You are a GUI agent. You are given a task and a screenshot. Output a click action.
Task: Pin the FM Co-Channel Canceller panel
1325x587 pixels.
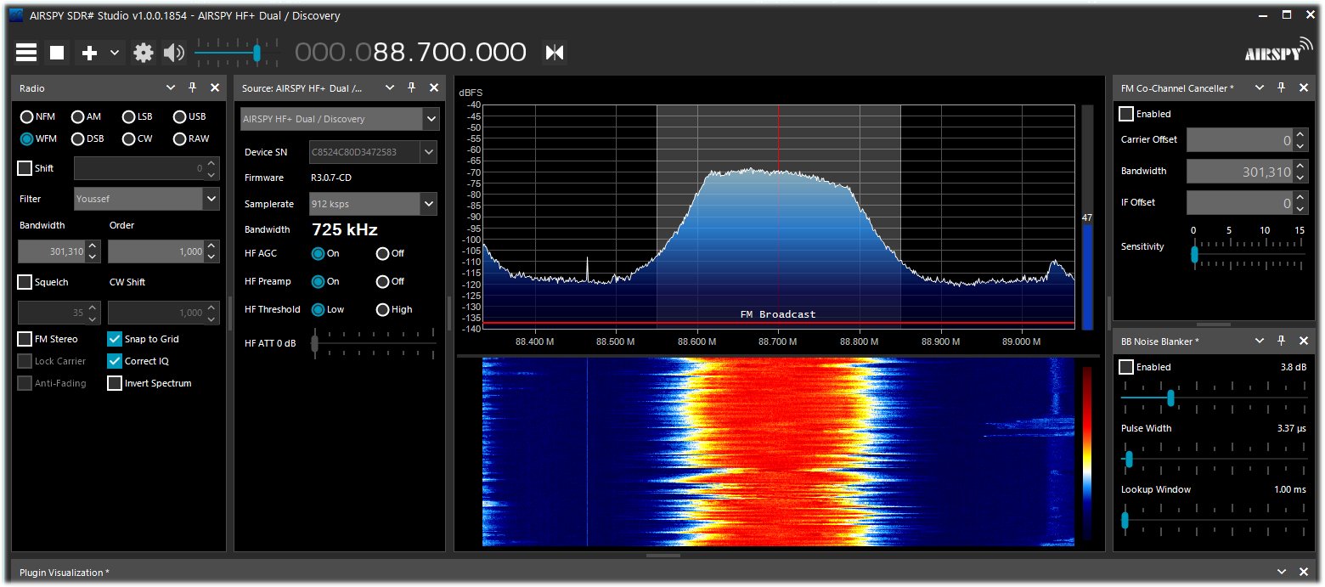click(x=1282, y=87)
